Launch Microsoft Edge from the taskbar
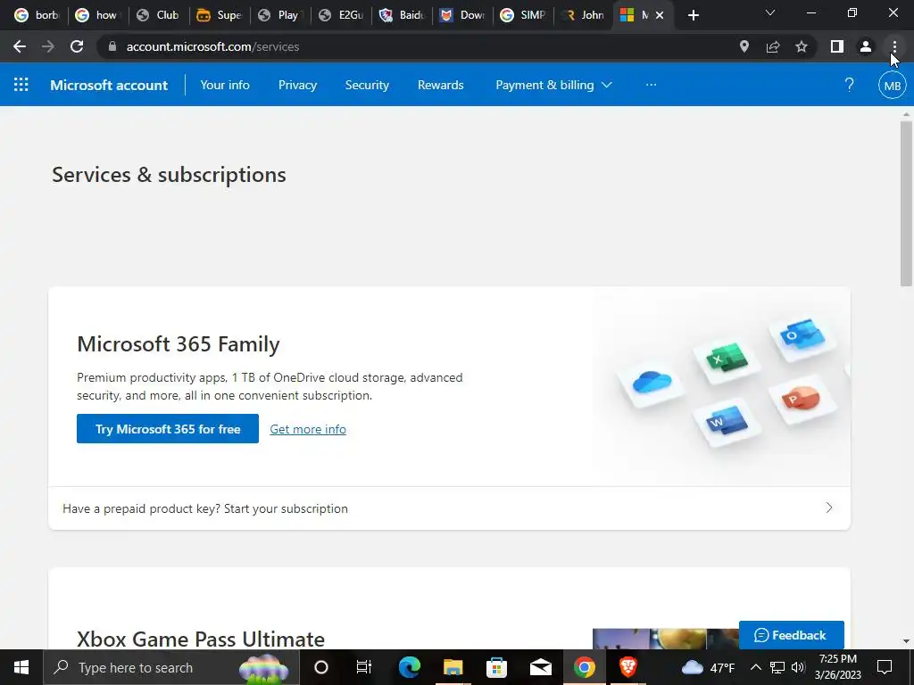 point(409,667)
